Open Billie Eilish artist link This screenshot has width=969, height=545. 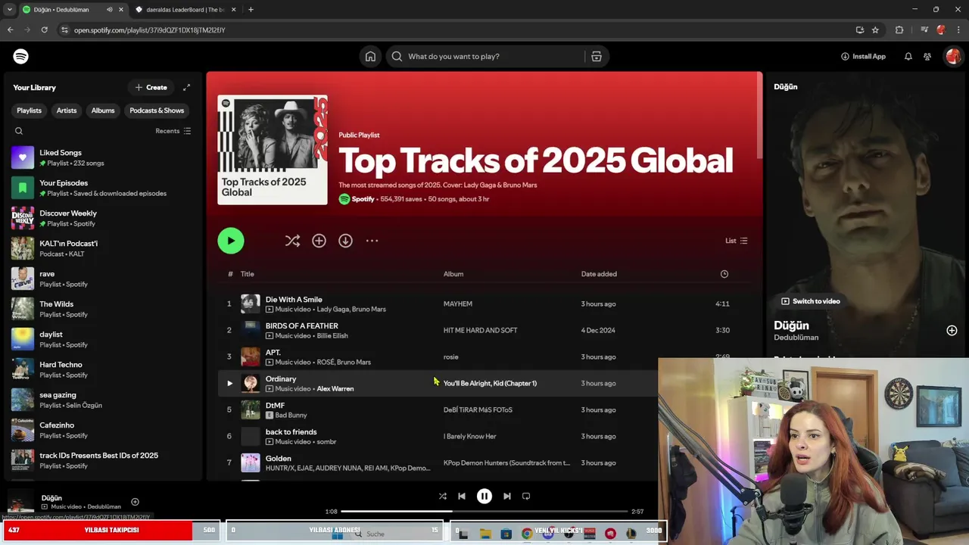[x=332, y=335]
